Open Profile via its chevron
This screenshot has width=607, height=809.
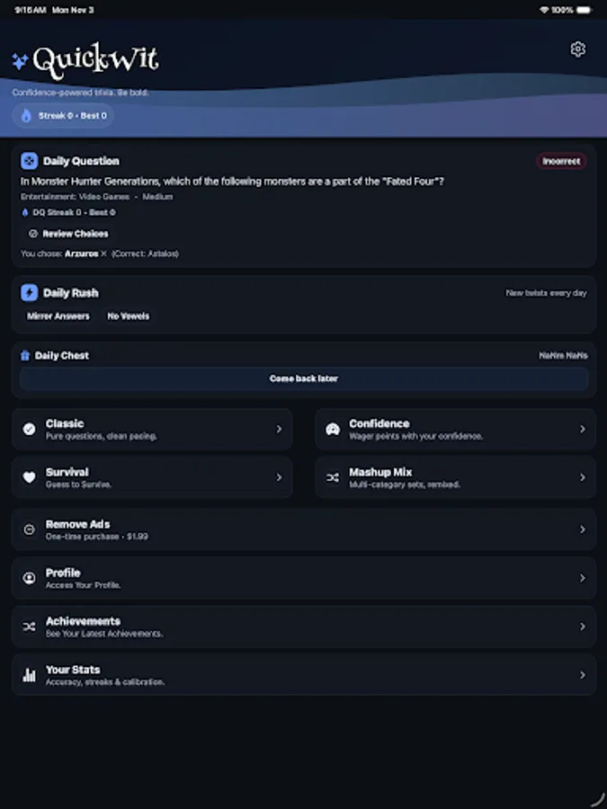coord(583,578)
